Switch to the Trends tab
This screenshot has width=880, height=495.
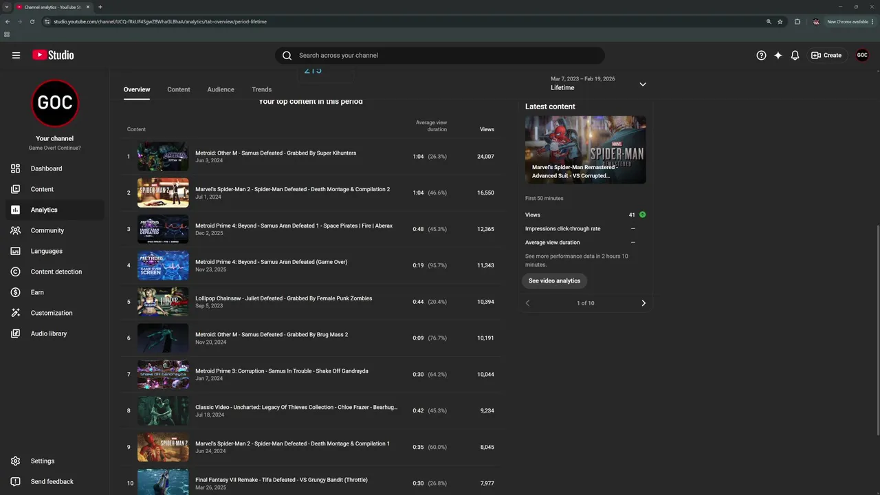click(261, 89)
